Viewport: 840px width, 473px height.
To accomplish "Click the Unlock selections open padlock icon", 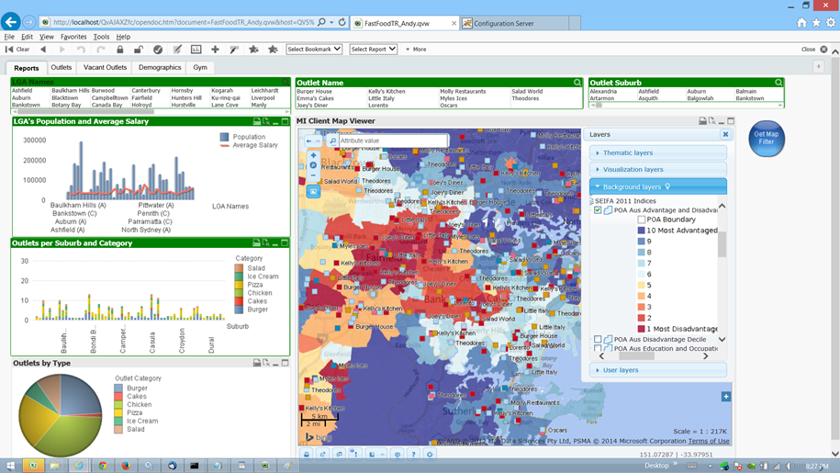I will [139, 50].
